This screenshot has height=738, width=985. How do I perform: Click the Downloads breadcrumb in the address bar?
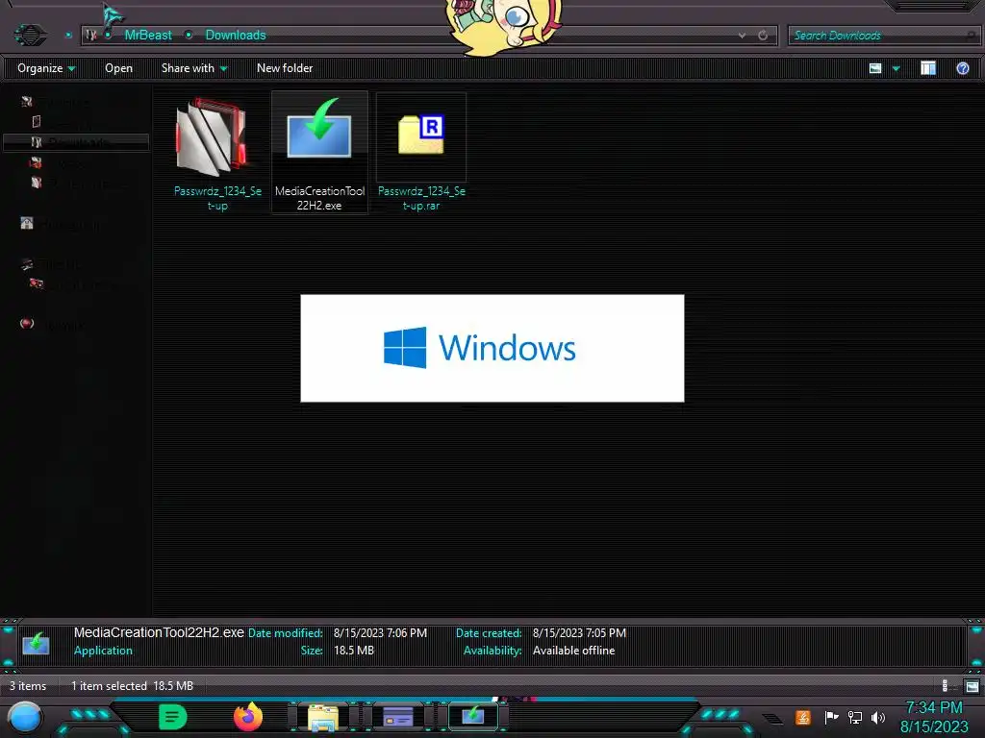coord(236,36)
